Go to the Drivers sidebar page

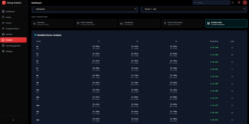pos(13,23)
